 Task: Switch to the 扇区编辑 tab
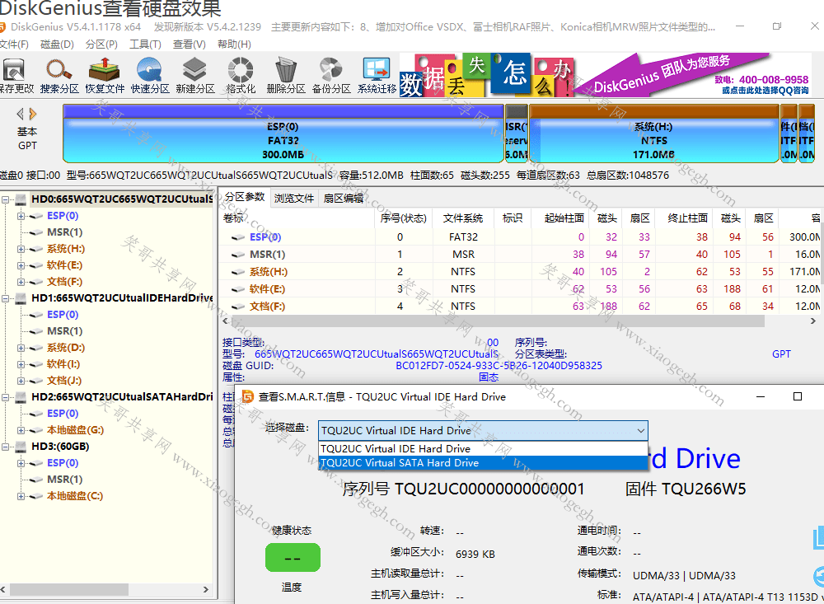coord(343,199)
